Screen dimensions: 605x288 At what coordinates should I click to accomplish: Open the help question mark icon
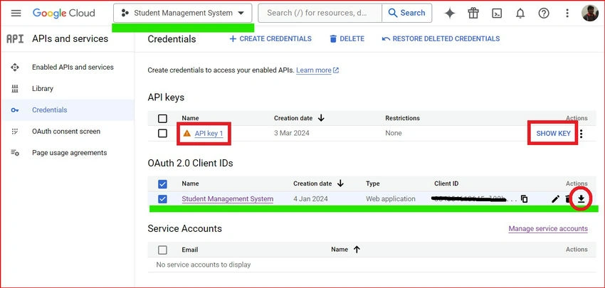(x=544, y=14)
